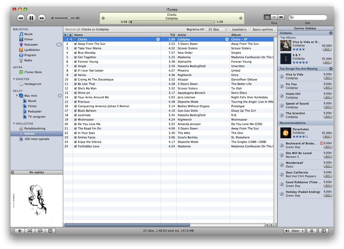344x249 pixels.
Task: Eject the shared Mac mini library
Action: [60, 96]
